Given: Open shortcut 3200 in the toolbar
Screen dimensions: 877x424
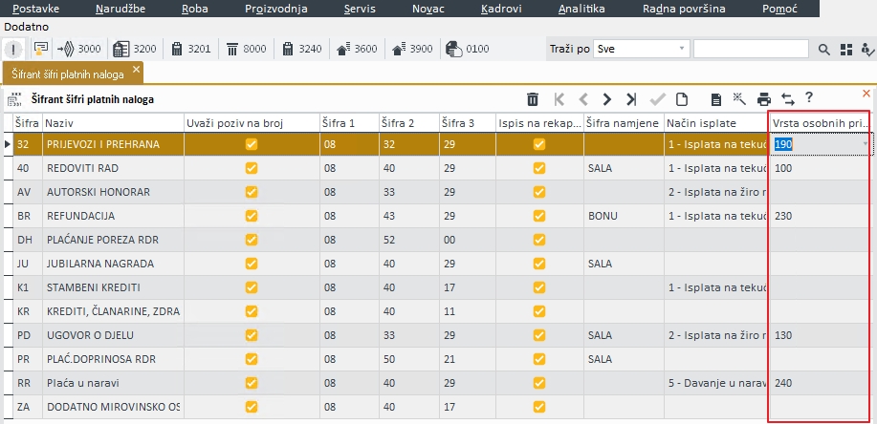Looking at the screenshot, I should pos(133,49).
